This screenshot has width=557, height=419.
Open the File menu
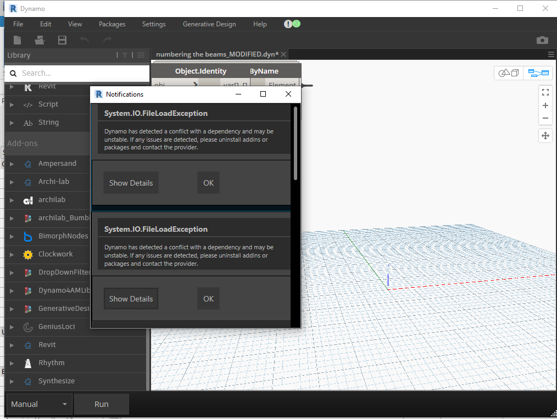coord(18,24)
